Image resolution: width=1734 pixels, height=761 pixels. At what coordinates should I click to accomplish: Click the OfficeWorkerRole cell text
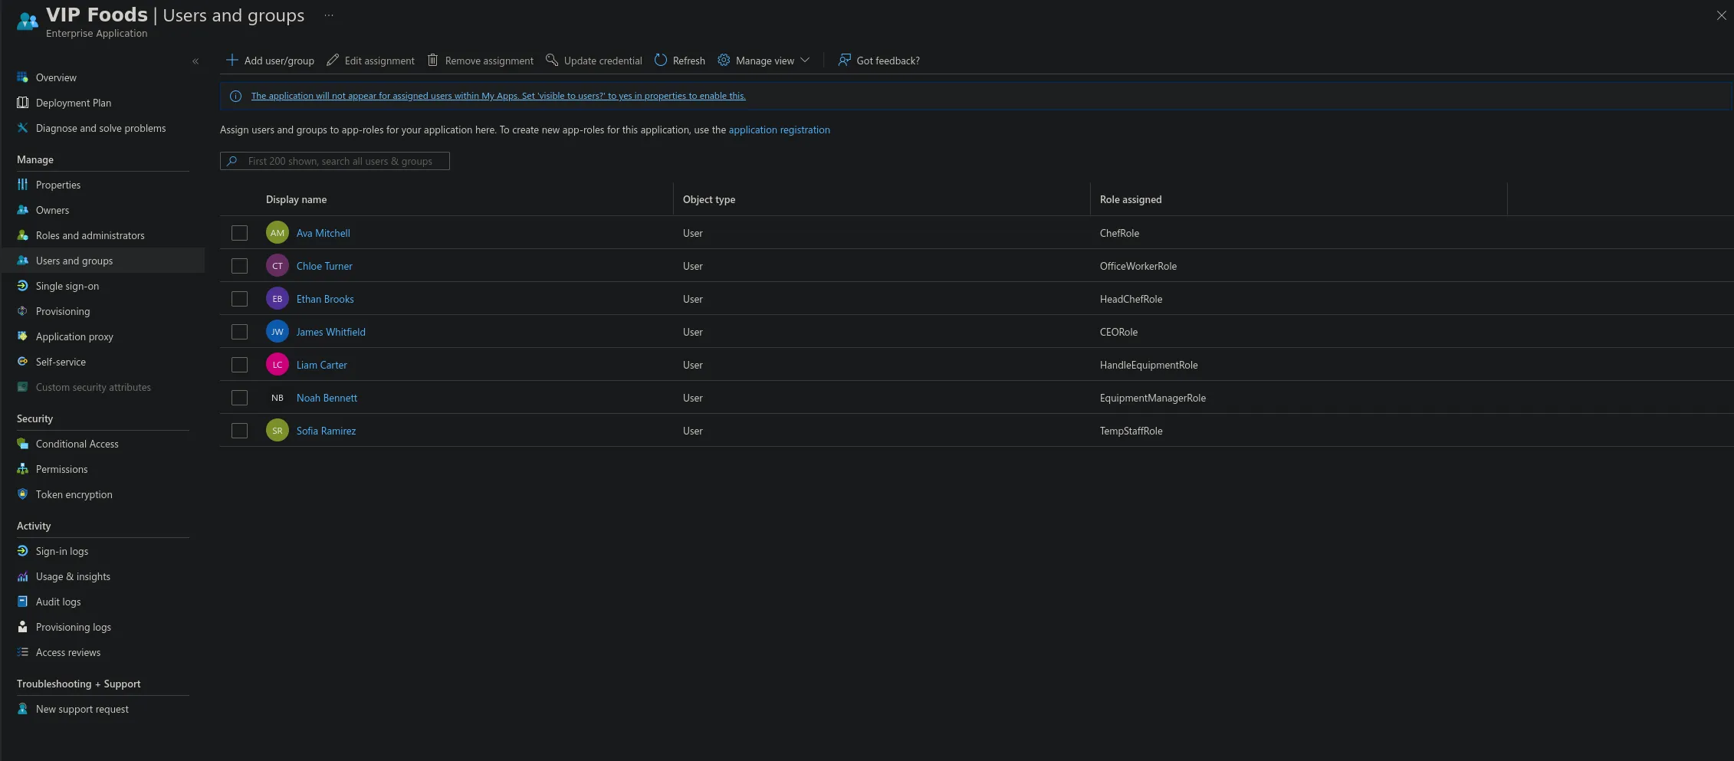click(1138, 266)
